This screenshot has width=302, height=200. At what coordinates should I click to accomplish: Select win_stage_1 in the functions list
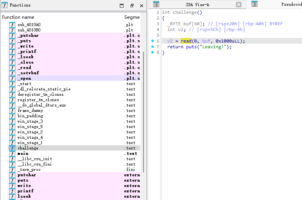30,143
